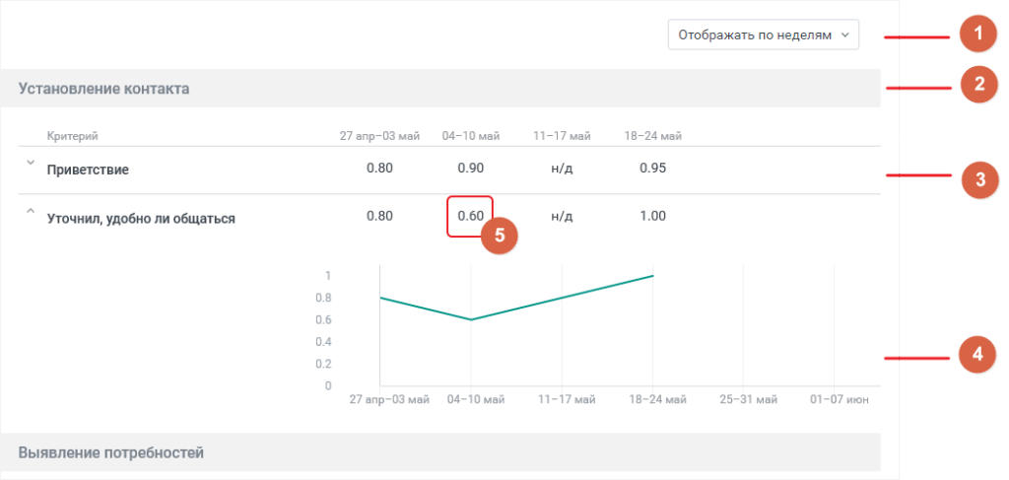Collapse the 'Уточнил, удобно ли общаться' row chevron

tap(31, 211)
